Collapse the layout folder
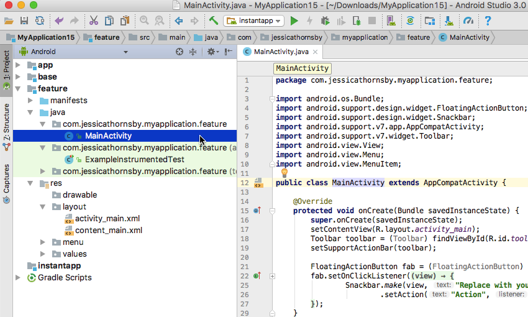 [x=43, y=207]
